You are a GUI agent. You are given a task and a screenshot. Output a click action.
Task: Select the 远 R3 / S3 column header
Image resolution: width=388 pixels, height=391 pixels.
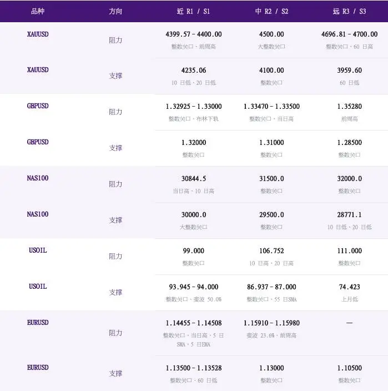click(349, 11)
